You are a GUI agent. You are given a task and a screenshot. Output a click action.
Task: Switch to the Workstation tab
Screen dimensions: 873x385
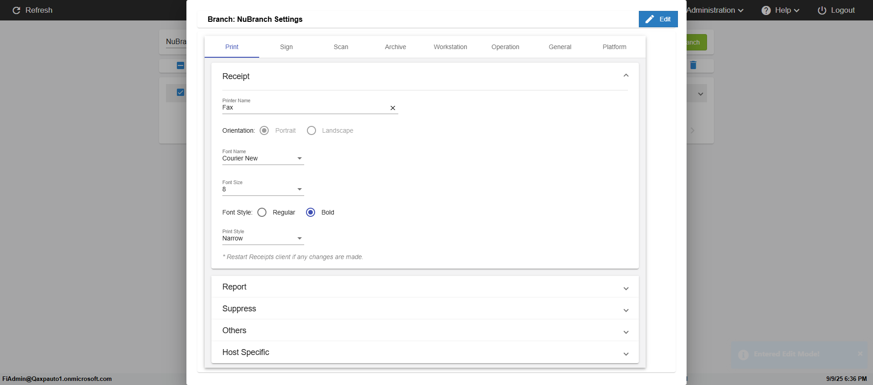(x=450, y=47)
